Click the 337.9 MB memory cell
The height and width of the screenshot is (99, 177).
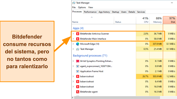[156, 44]
